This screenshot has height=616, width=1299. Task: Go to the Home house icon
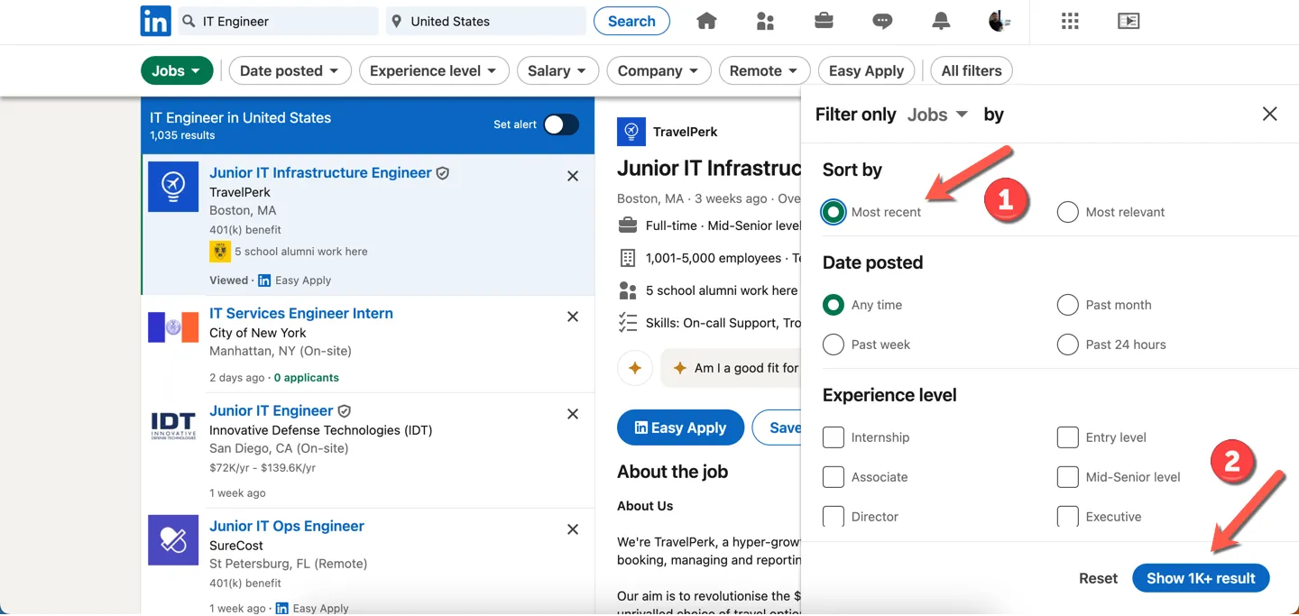coord(706,21)
